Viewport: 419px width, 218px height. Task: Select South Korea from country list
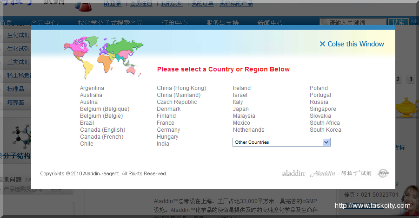(325, 130)
